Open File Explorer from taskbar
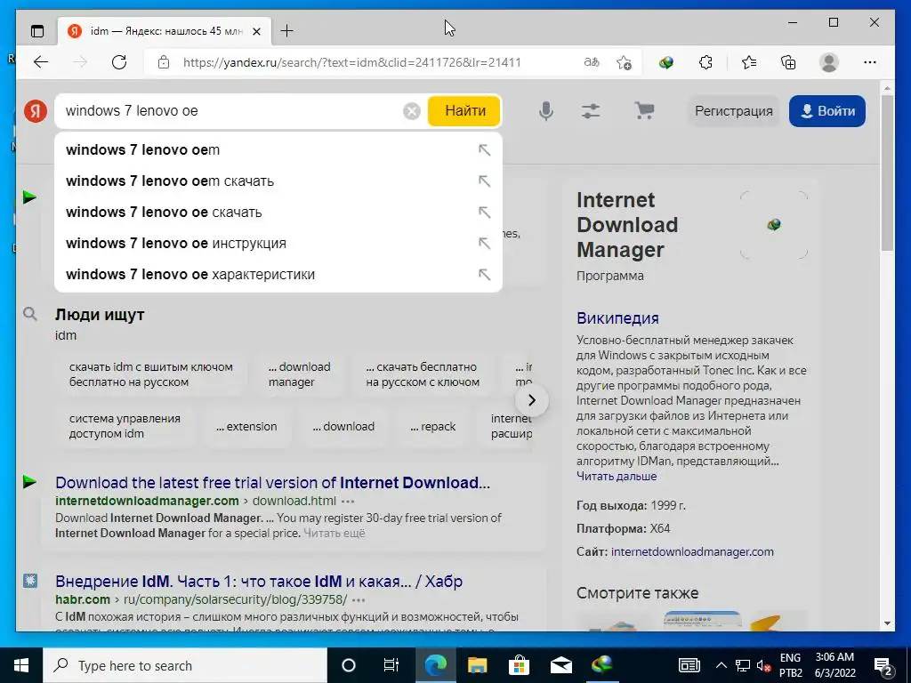 pos(477,665)
